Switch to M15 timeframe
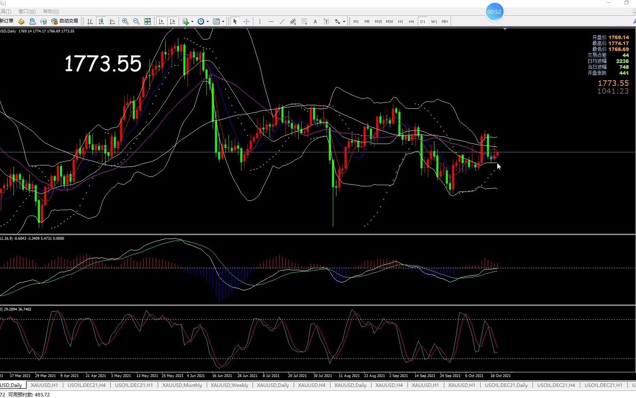 [378, 21]
